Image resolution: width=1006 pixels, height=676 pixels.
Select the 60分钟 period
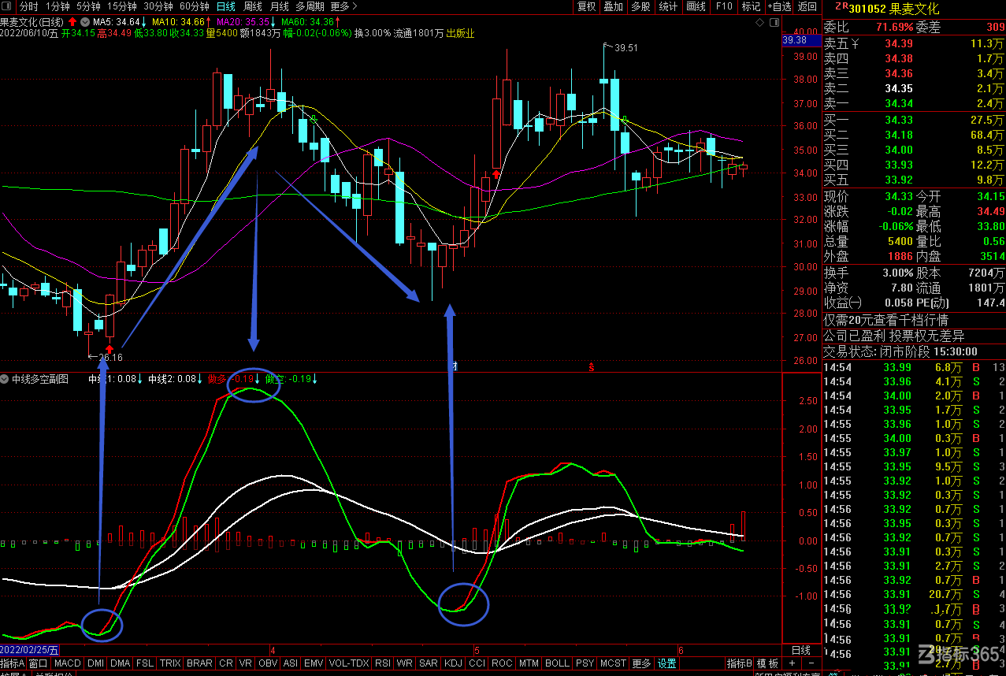pyautogui.click(x=195, y=6)
